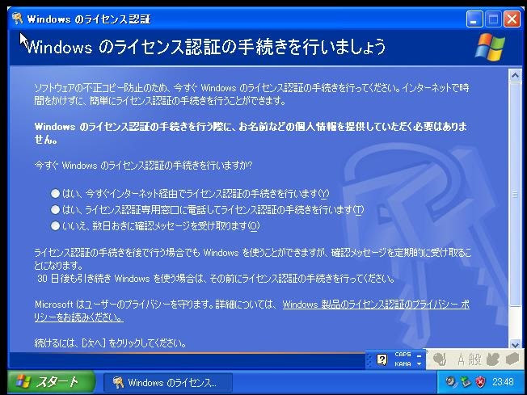Click the safely remove hardware tray icon

466,382
